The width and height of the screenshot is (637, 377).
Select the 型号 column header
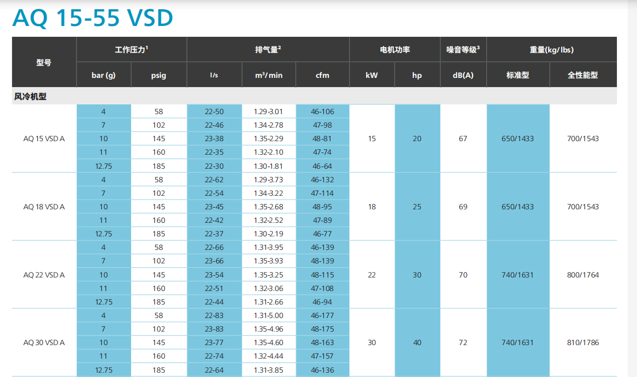pyautogui.click(x=44, y=63)
